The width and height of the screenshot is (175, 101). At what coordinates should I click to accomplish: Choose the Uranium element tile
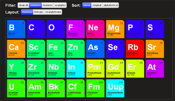(16, 88)
